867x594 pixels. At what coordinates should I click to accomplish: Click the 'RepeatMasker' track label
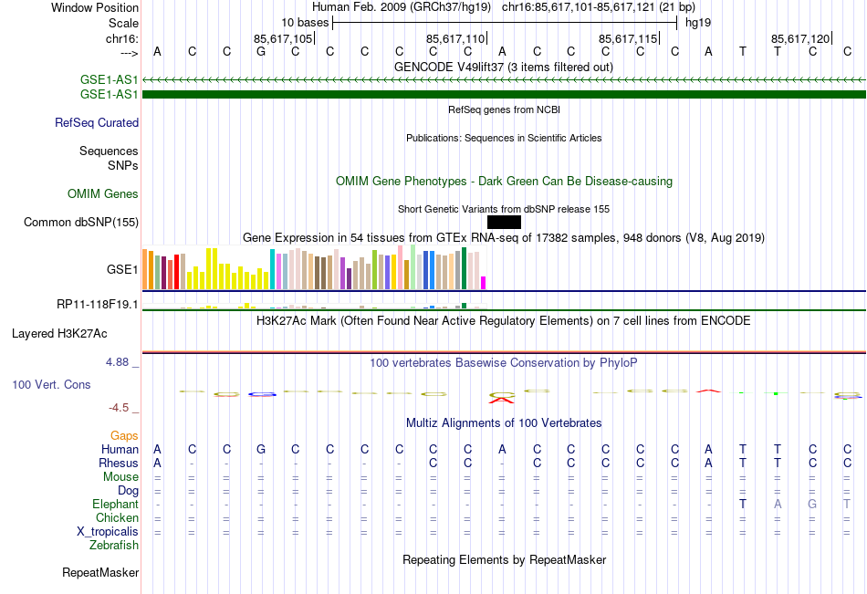(x=100, y=572)
